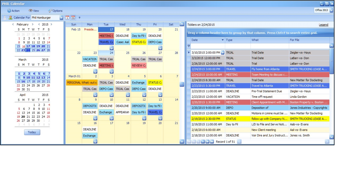Select Tue column header in calendar

[x=106, y=24]
